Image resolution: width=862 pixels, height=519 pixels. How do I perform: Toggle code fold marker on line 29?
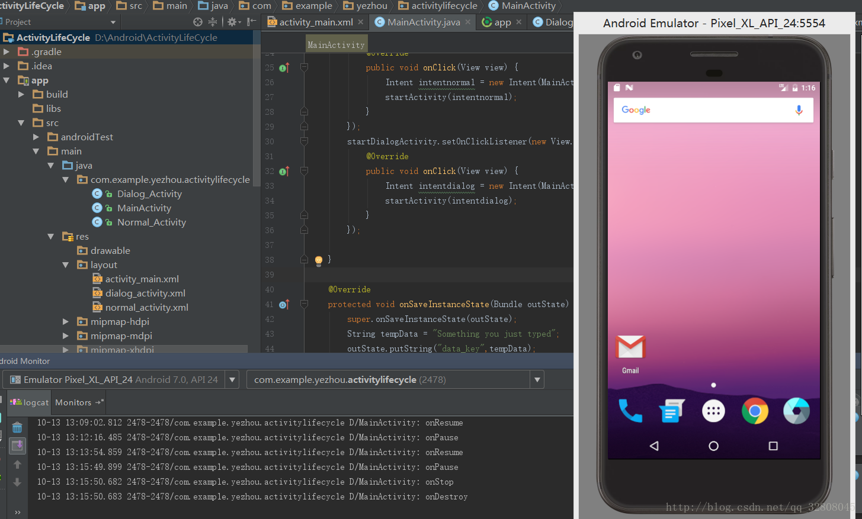point(304,127)
